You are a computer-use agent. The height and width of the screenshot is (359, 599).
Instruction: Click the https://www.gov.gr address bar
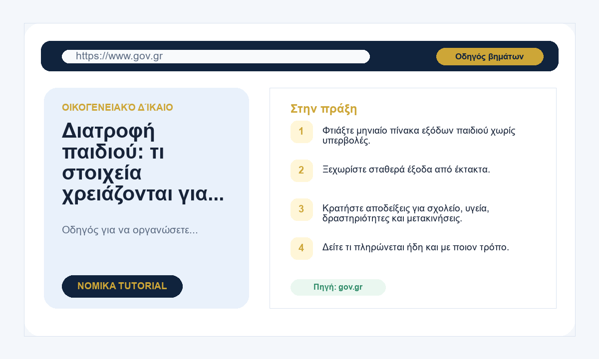tap(216, 56)
